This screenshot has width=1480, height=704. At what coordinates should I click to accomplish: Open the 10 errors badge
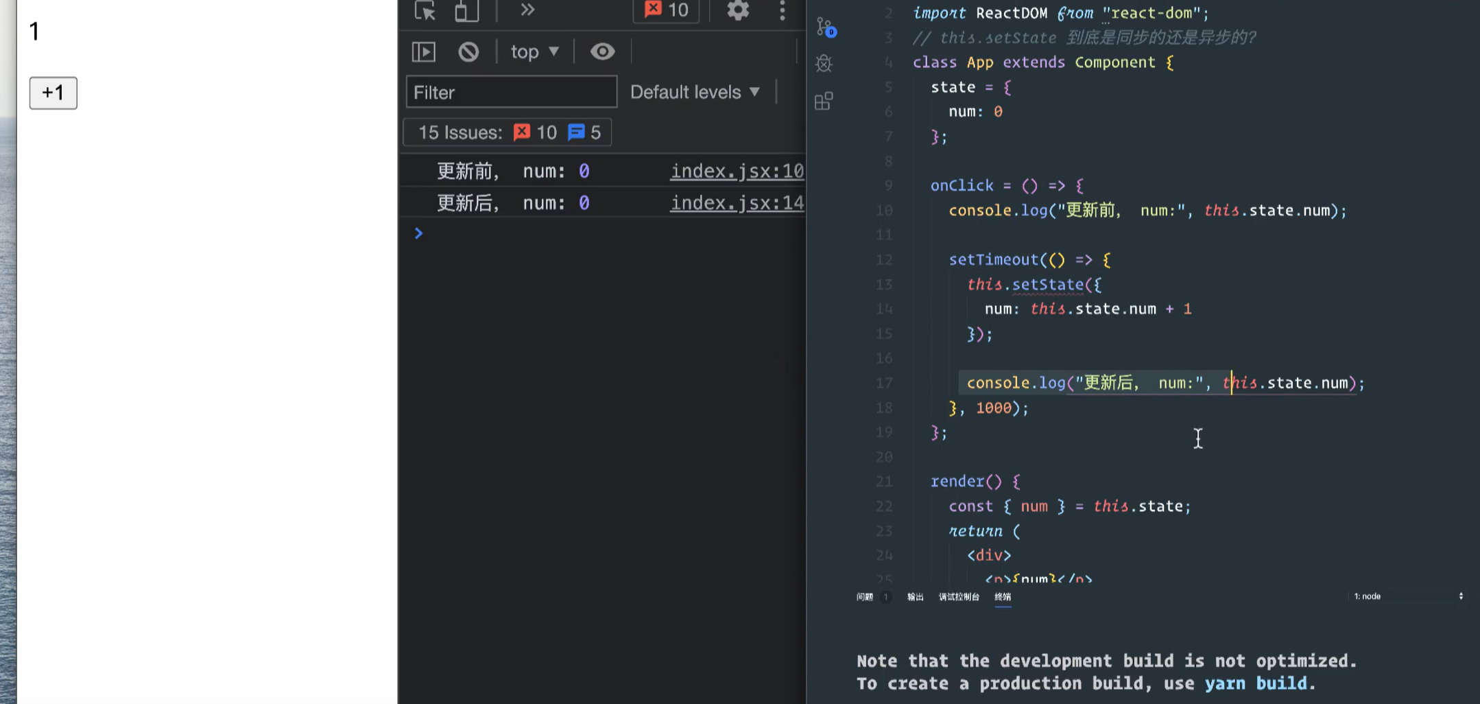[x=666, y=10]
